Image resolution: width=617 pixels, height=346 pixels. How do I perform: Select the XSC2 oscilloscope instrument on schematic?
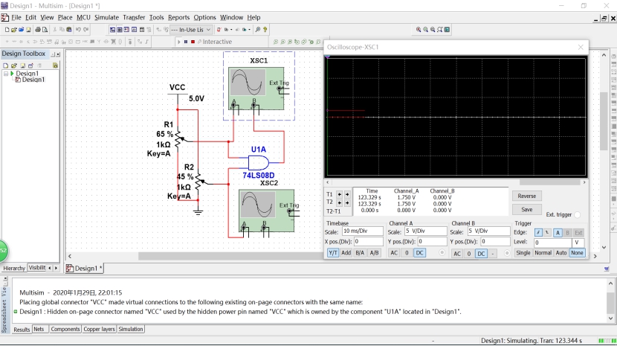(x=266, y=211)
